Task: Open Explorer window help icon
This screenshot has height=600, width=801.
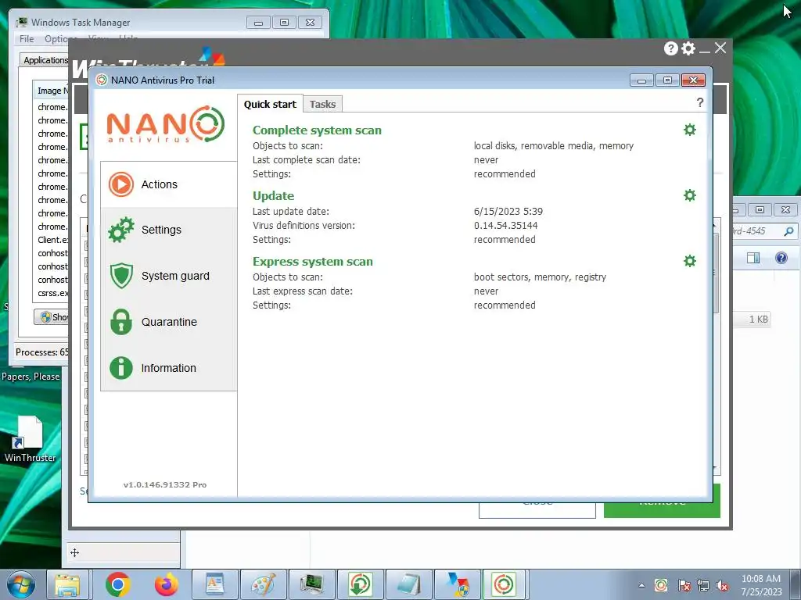Action: [781, 258]
